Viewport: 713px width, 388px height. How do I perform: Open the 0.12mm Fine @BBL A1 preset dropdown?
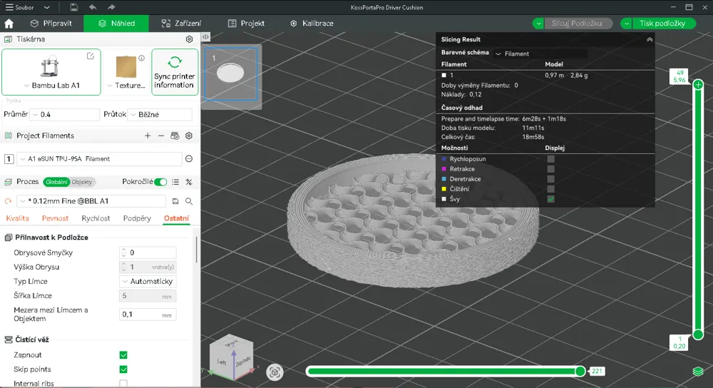coord(91,201)
